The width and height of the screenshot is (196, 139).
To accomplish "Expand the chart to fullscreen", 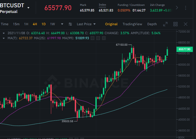I will [x=165, y=24].
